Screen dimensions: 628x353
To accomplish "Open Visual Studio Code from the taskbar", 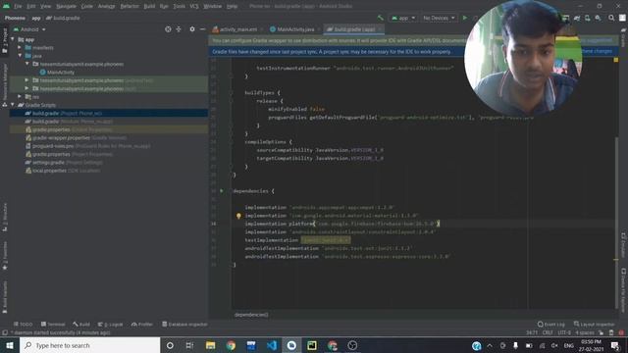I will tap(272, 345).
